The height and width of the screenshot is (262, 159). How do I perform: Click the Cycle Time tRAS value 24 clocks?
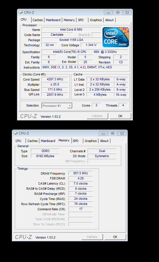[x=81, y=199]
